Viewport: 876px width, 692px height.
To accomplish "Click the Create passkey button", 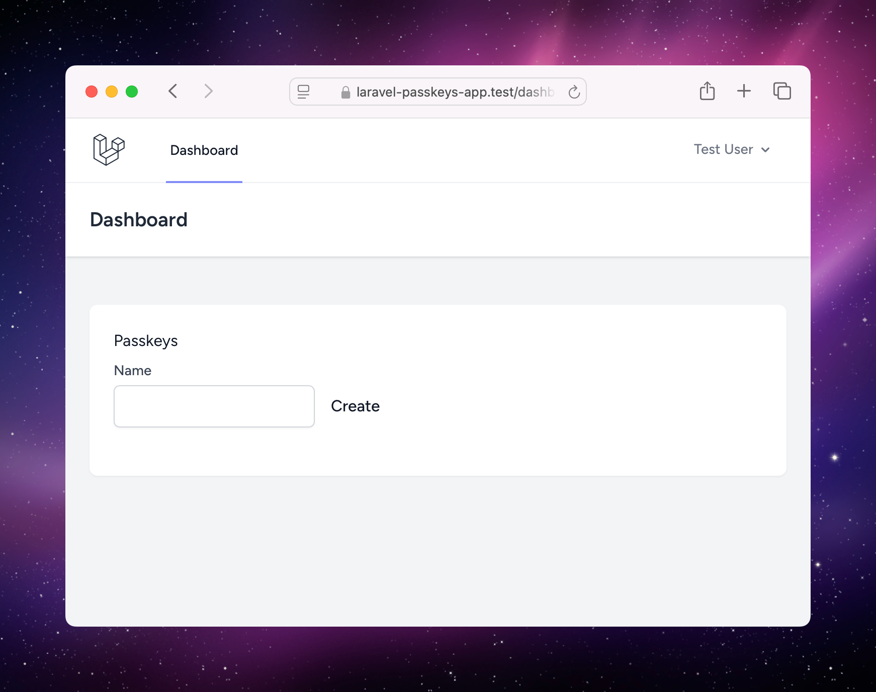I will 355,406.
